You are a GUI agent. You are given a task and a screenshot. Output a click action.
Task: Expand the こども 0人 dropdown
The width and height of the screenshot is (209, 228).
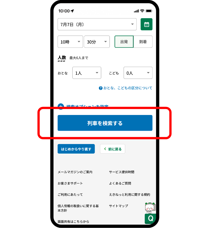pos(138,73)
